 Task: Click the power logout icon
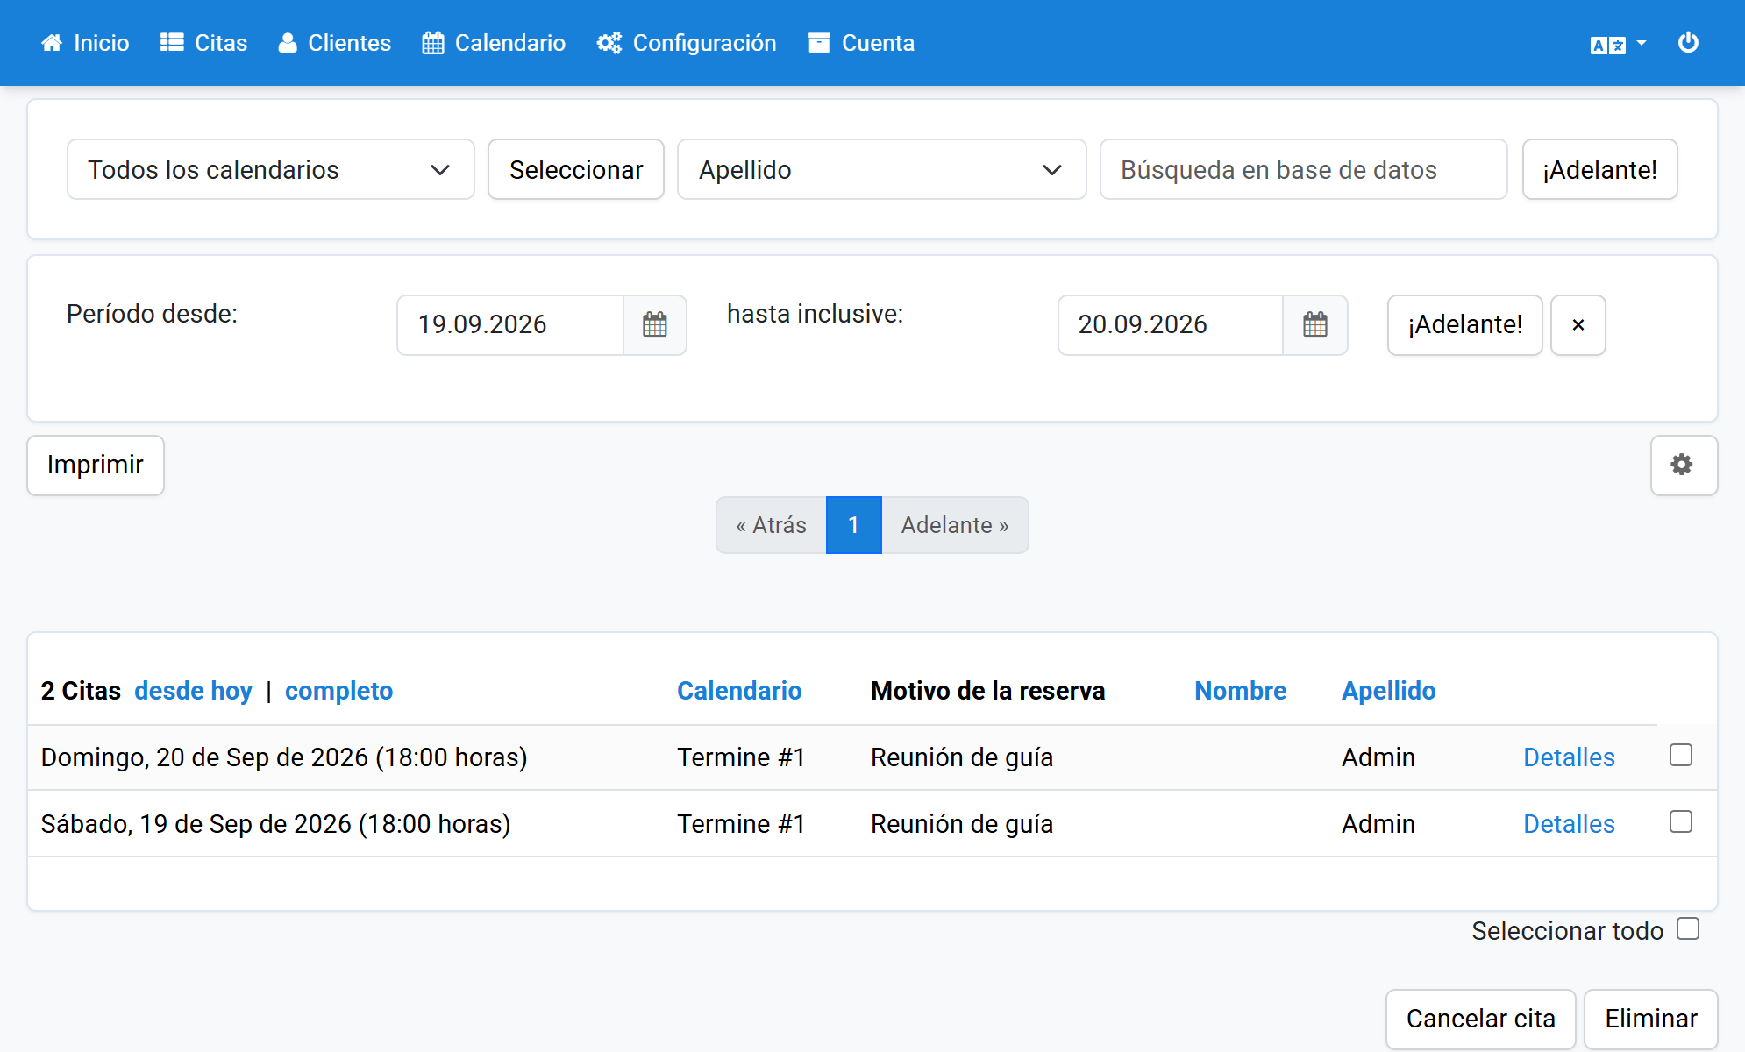pos(1688,43)
